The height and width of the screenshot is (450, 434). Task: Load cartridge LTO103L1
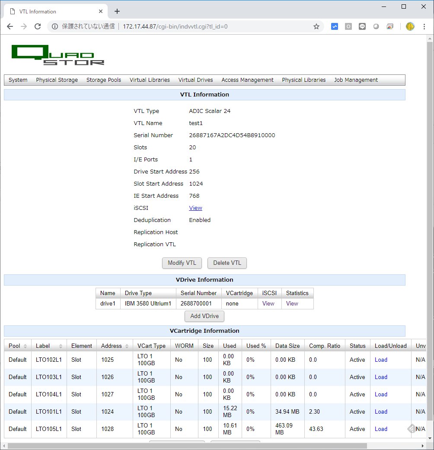(381, 377)
